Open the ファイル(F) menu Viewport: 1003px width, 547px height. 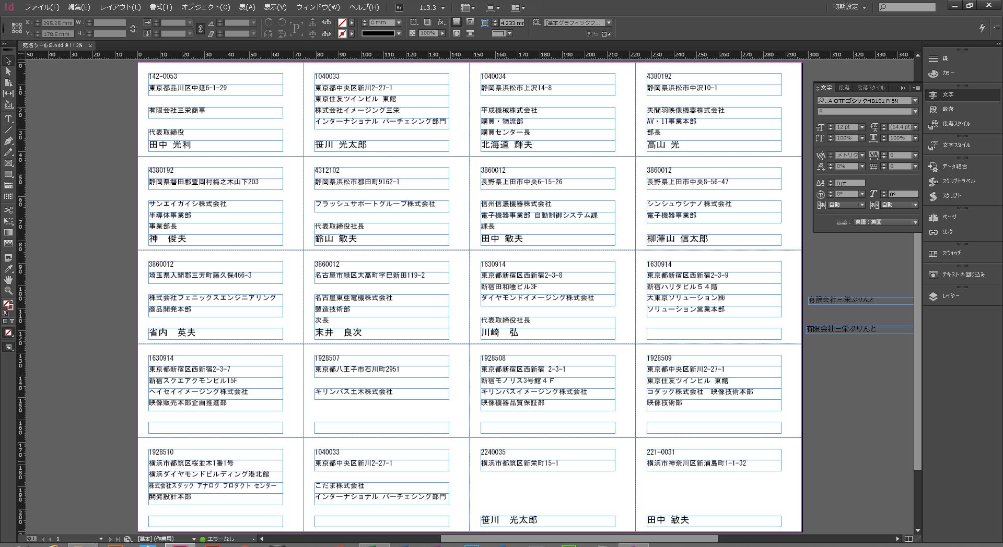pos(42,7)
